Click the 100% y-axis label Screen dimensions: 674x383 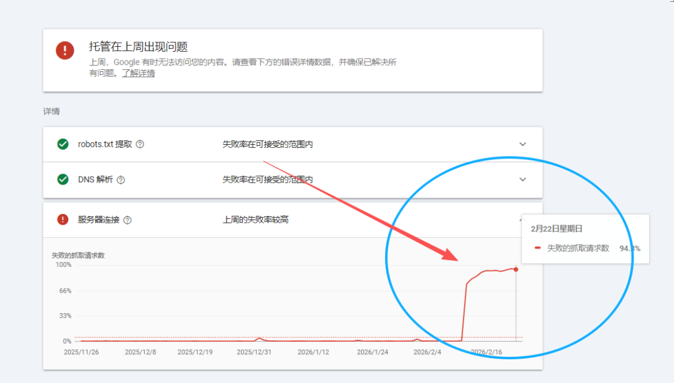[64, 264]
